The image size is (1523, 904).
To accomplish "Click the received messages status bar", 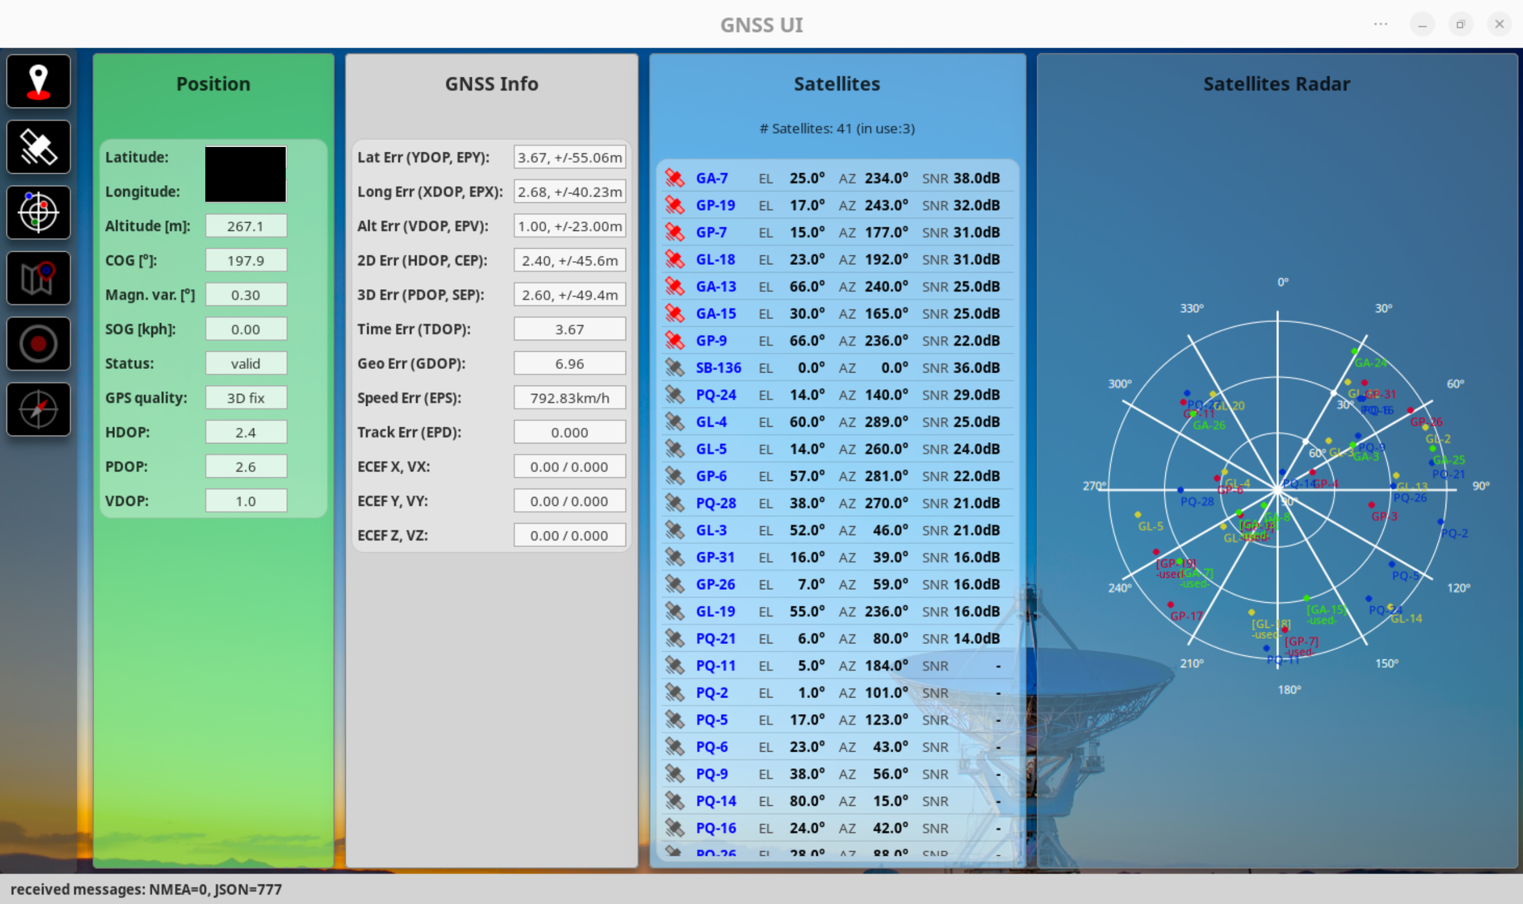I will (x=146, y=889).
